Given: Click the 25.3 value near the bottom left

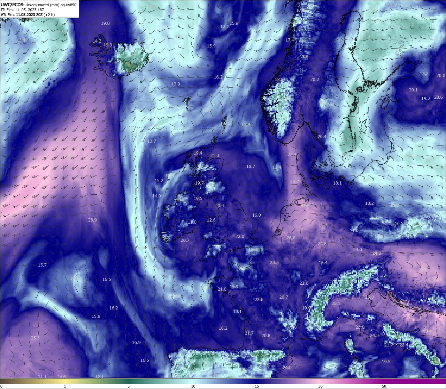Looking at the screenshot, I should coord(35,338).
